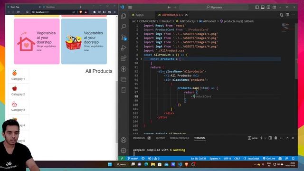This screenshot has height=171, width=304.
Task: Toggle the bottom panel layout button
Action: (x=263, y=7)
